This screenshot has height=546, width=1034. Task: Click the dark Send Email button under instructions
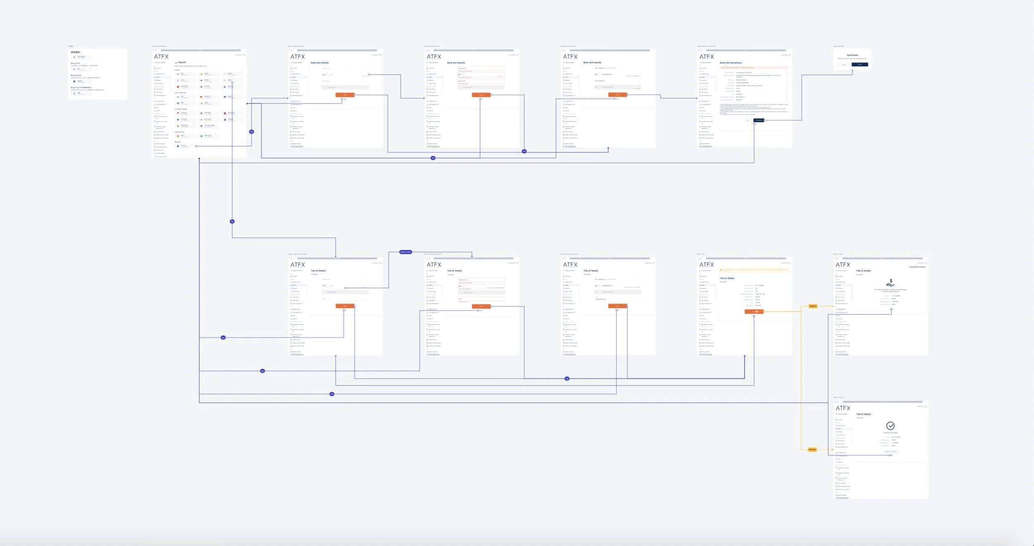coord(759,120)
